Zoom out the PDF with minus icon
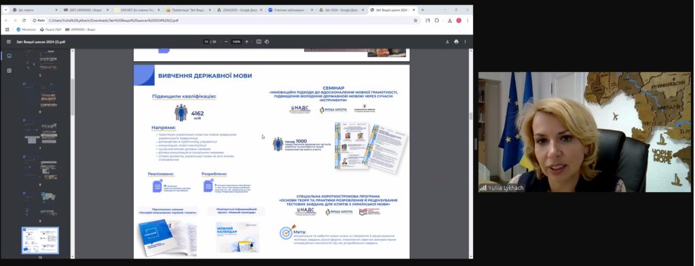 click(x=226, y=41)
